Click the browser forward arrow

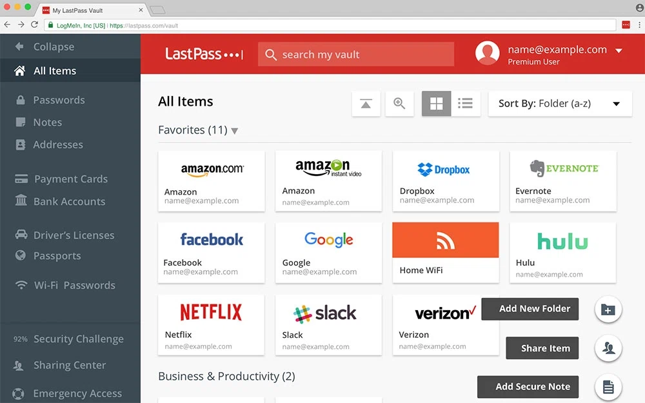(x=21, y=25)
